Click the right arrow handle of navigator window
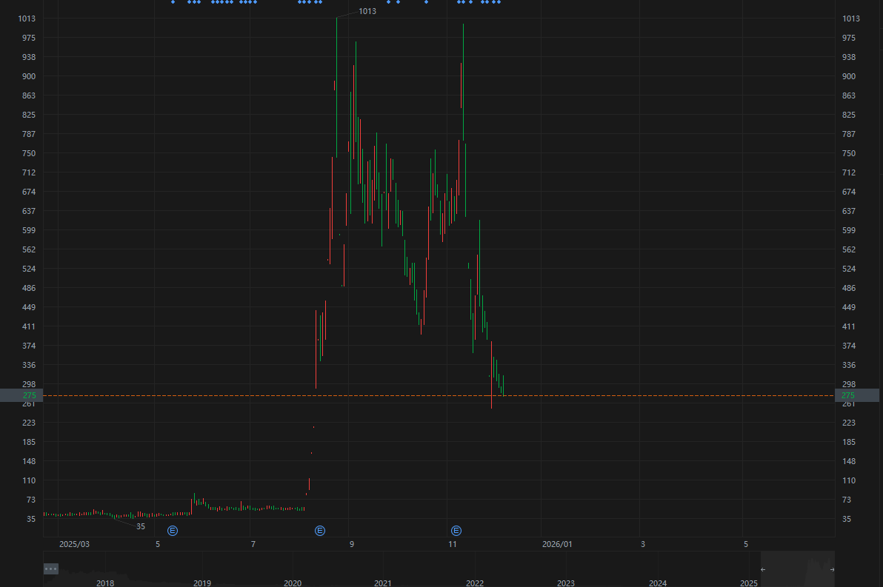Image resolution: width=883 pixels, height=587 pixels. point(833,569)
